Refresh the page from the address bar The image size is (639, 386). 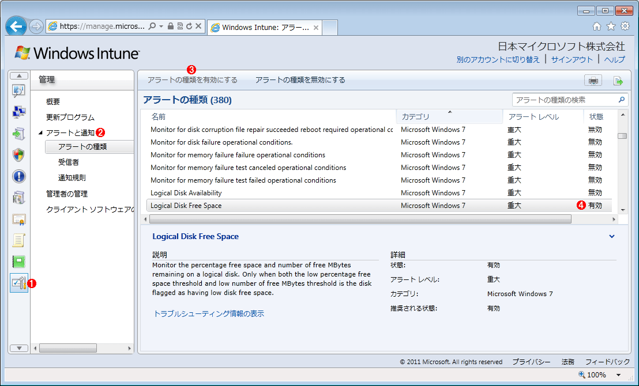pyautogui.click(x=189, y=26)
